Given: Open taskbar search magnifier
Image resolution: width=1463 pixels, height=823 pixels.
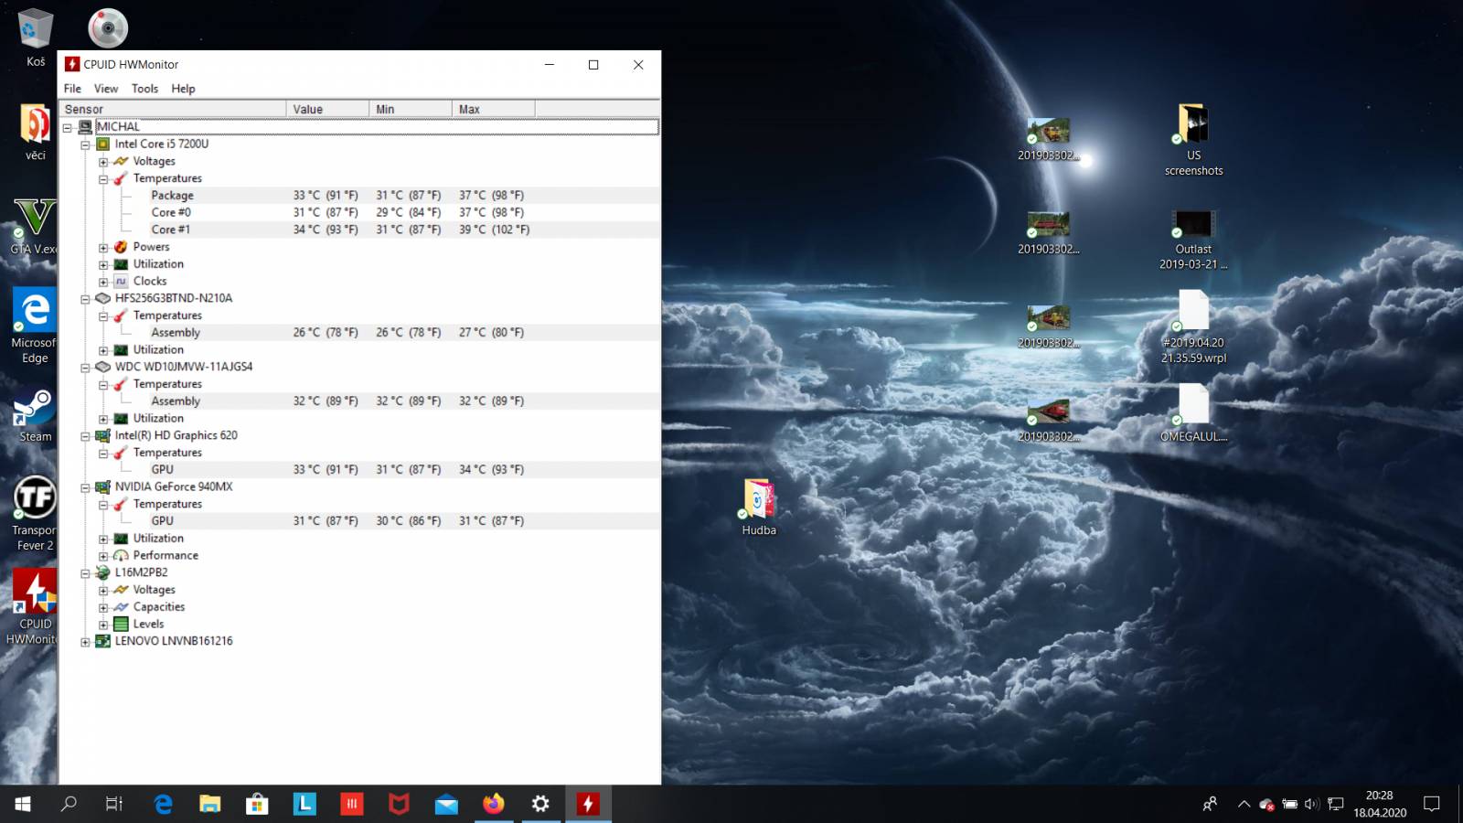Looking at the screenshot, I should pyautogui.click(x=69, y=804).
